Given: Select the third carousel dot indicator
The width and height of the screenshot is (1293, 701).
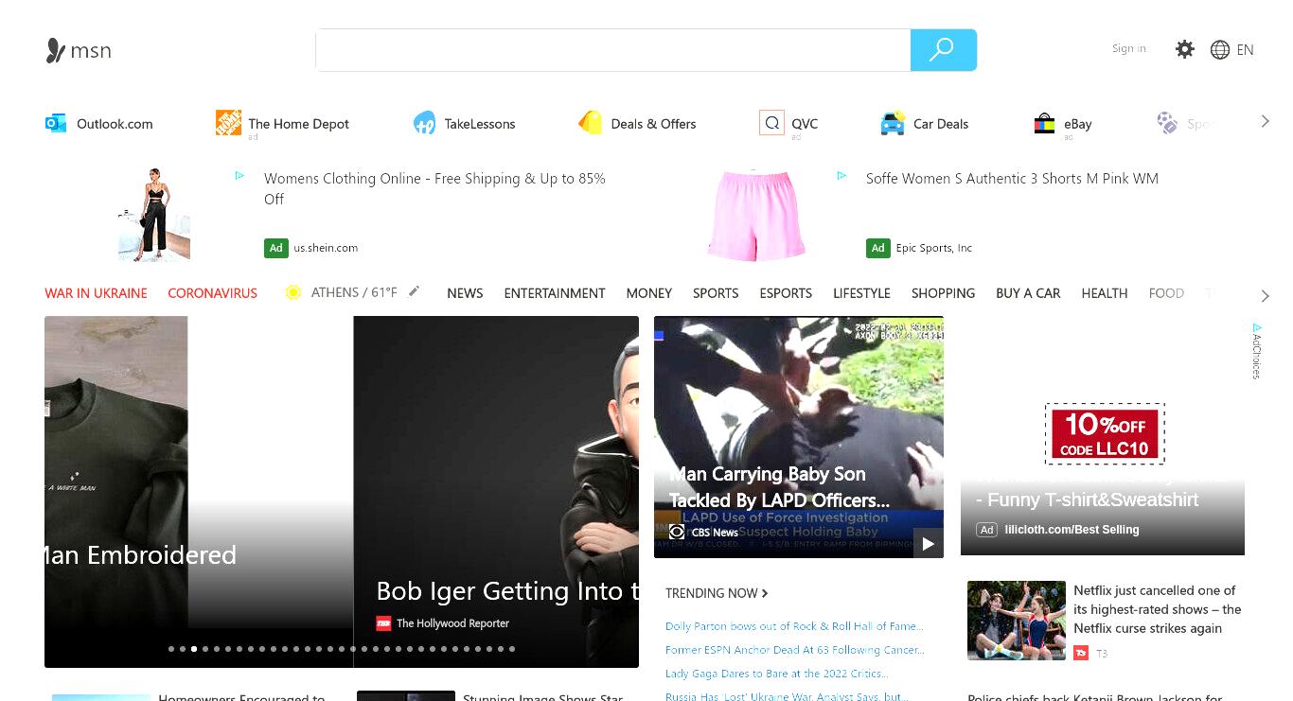Looking at the screenshot, I should [x=194, y=649].
